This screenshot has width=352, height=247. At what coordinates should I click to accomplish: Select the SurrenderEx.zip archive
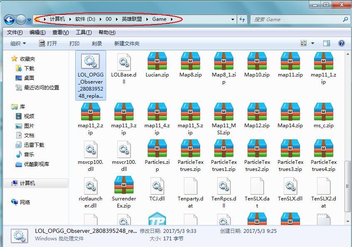(124, 193)
